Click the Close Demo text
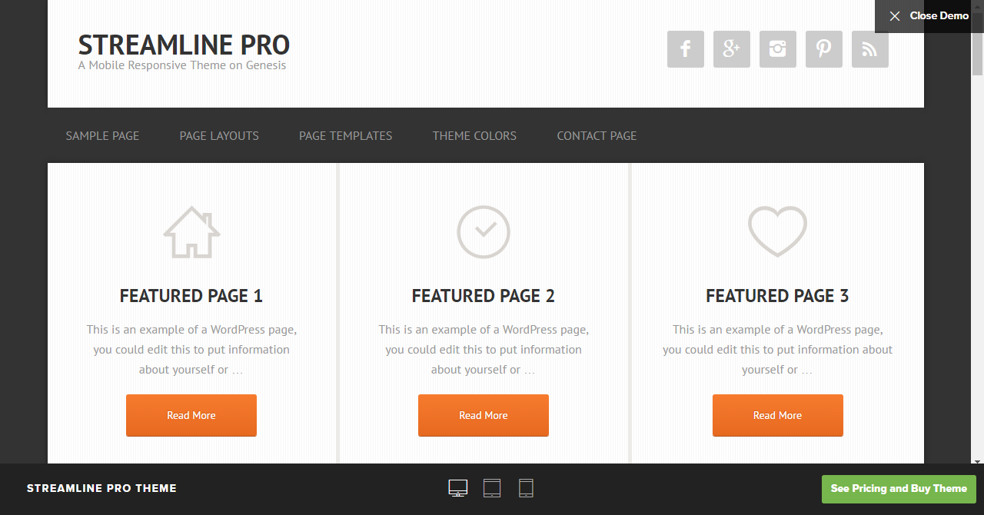Viewport: 984px width, 515px height. tap(939, 16)
